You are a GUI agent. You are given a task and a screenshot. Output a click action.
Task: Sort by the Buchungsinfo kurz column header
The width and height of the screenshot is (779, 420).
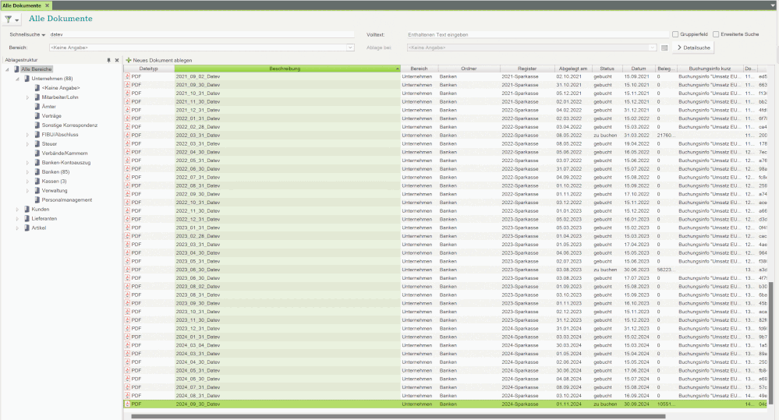710,69
